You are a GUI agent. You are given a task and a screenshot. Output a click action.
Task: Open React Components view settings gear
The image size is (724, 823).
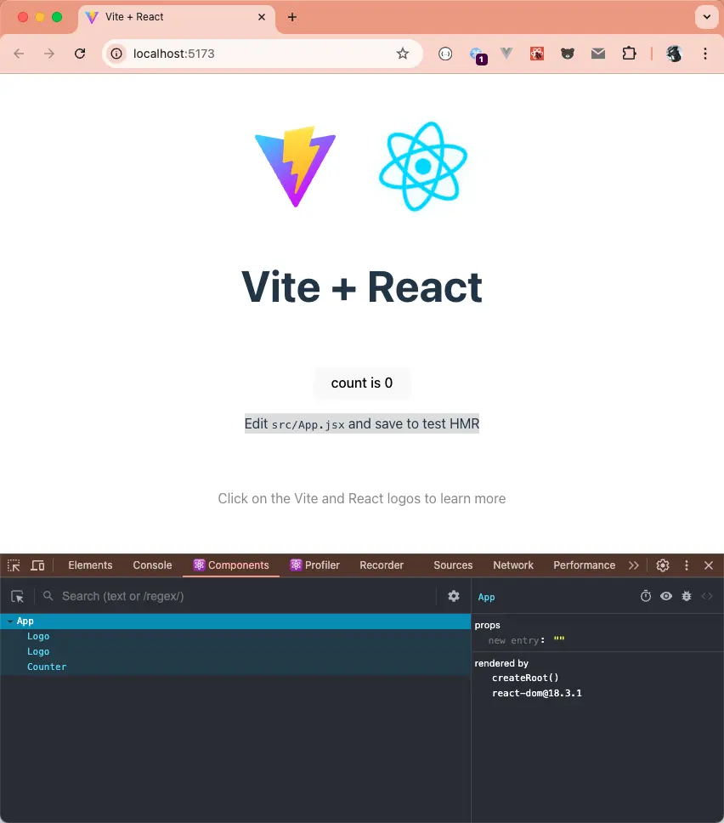click(x=454, y=596)
